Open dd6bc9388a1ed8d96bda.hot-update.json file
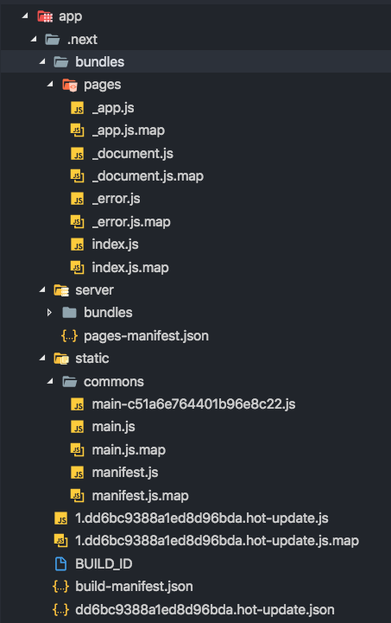 point(205,609)
